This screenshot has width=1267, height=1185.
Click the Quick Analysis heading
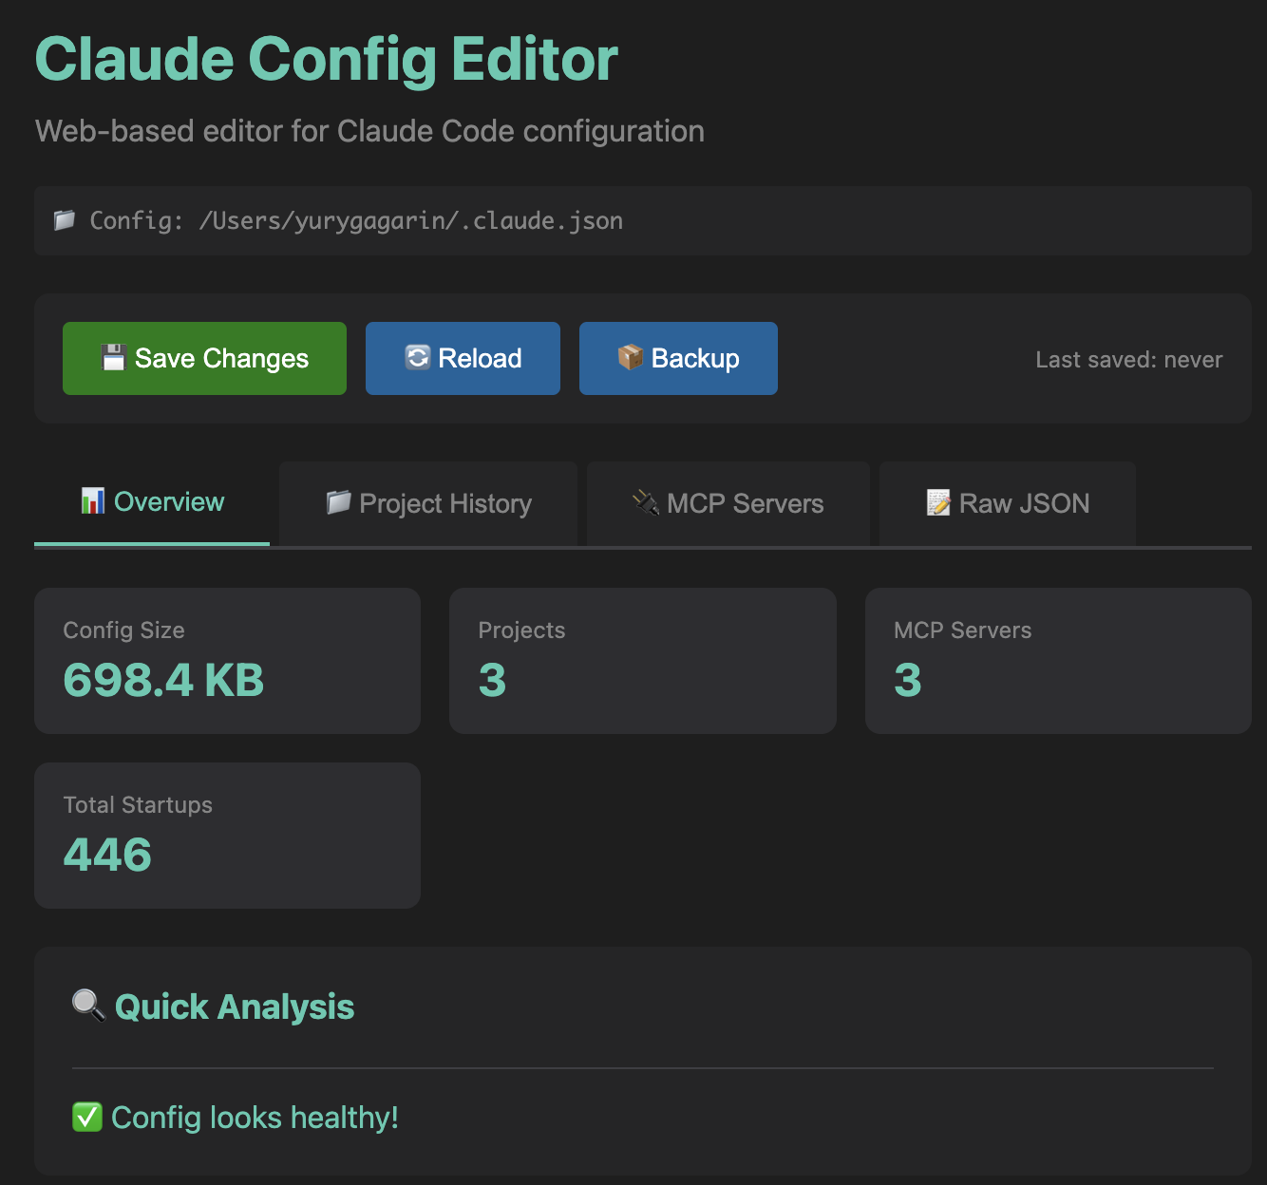tap(235, 1006)
